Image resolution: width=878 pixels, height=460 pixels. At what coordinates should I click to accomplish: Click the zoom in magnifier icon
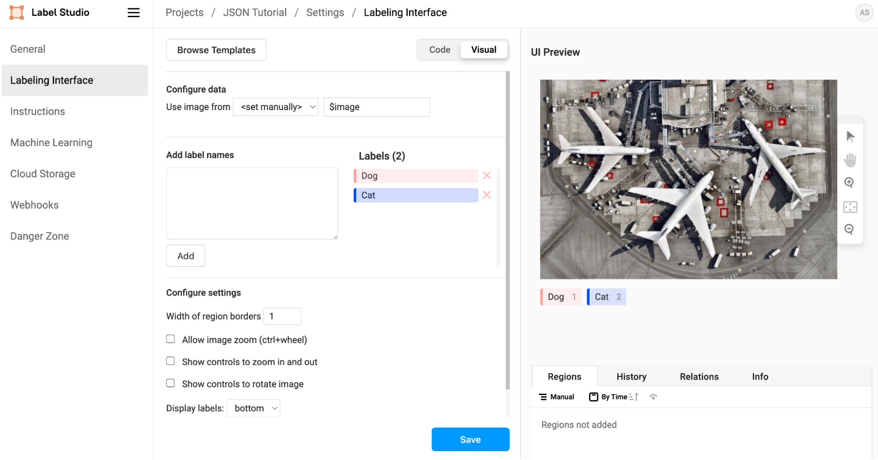tap(849, 183)
